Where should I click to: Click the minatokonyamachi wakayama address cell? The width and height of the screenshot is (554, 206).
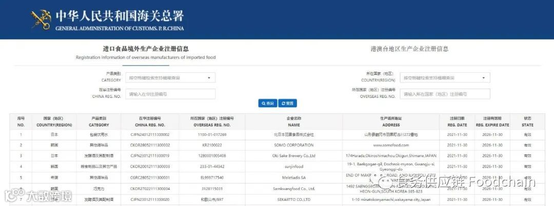click(391, 200)
